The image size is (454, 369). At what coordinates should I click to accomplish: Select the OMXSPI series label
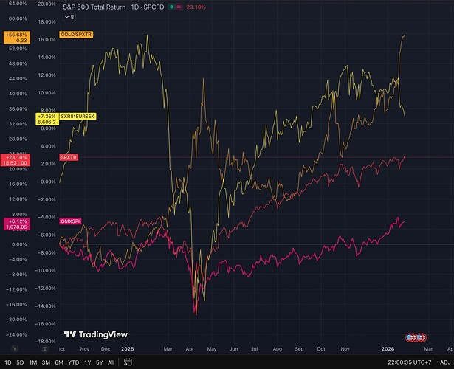70,221
